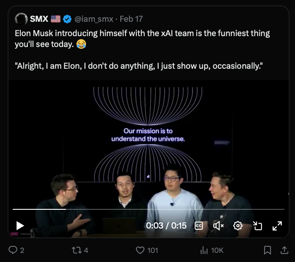Image resolution: width=295 pixels, height=262 pixels.
Task: Play the xAI team video
Action: [x=20, y=225]
